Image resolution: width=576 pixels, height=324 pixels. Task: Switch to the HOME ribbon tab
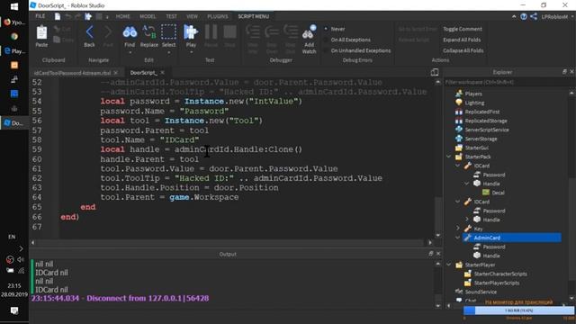point(122,16)
